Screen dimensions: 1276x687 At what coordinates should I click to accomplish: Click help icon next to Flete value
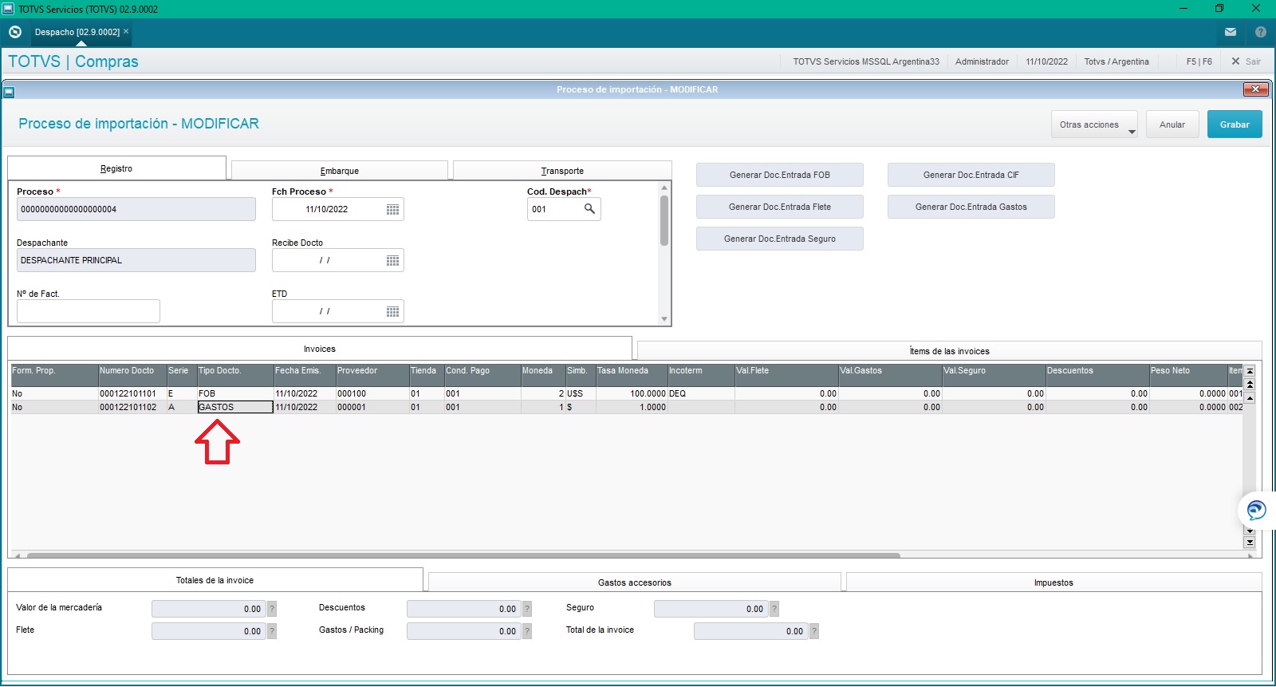(272, 631)
